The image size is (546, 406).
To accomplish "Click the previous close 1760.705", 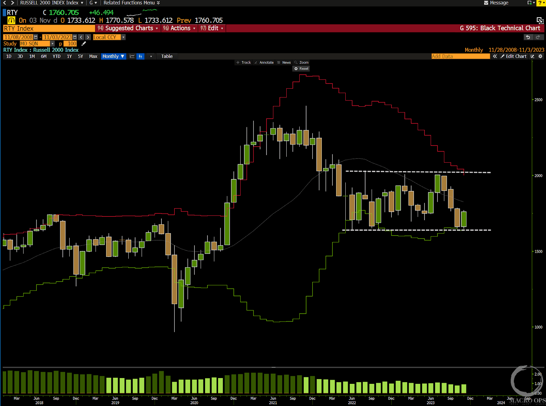I will pyautogui.click(x=209, y=20).
